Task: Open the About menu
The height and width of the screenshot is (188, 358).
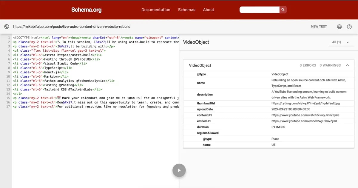Action: coord(209,10)
